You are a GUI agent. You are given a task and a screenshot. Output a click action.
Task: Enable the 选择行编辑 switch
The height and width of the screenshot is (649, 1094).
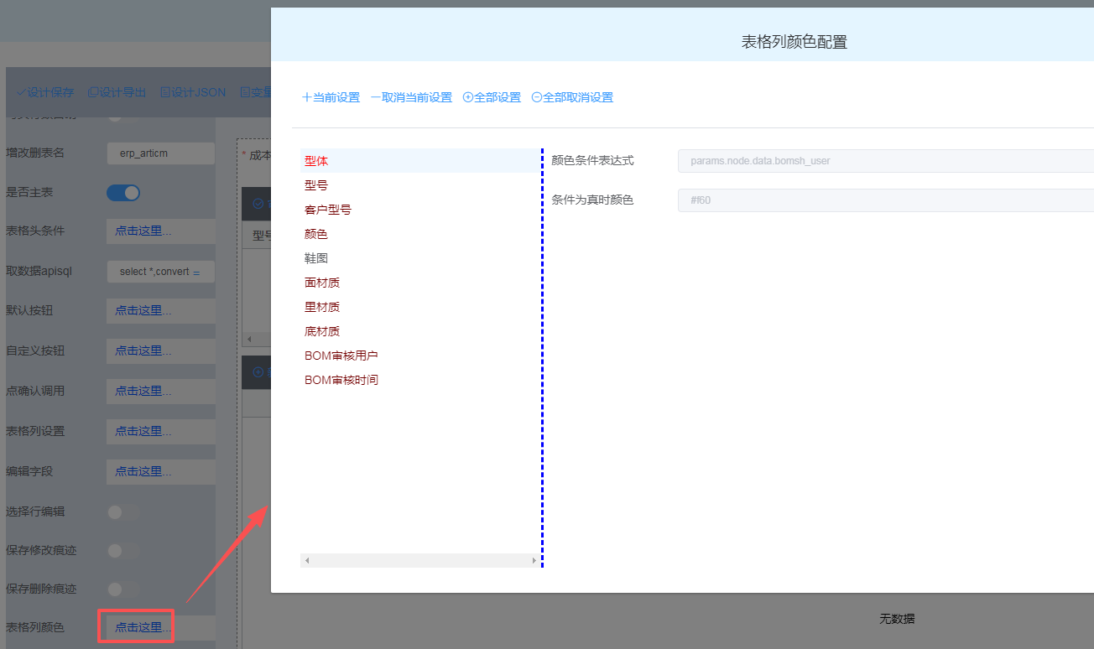(122, 511)
